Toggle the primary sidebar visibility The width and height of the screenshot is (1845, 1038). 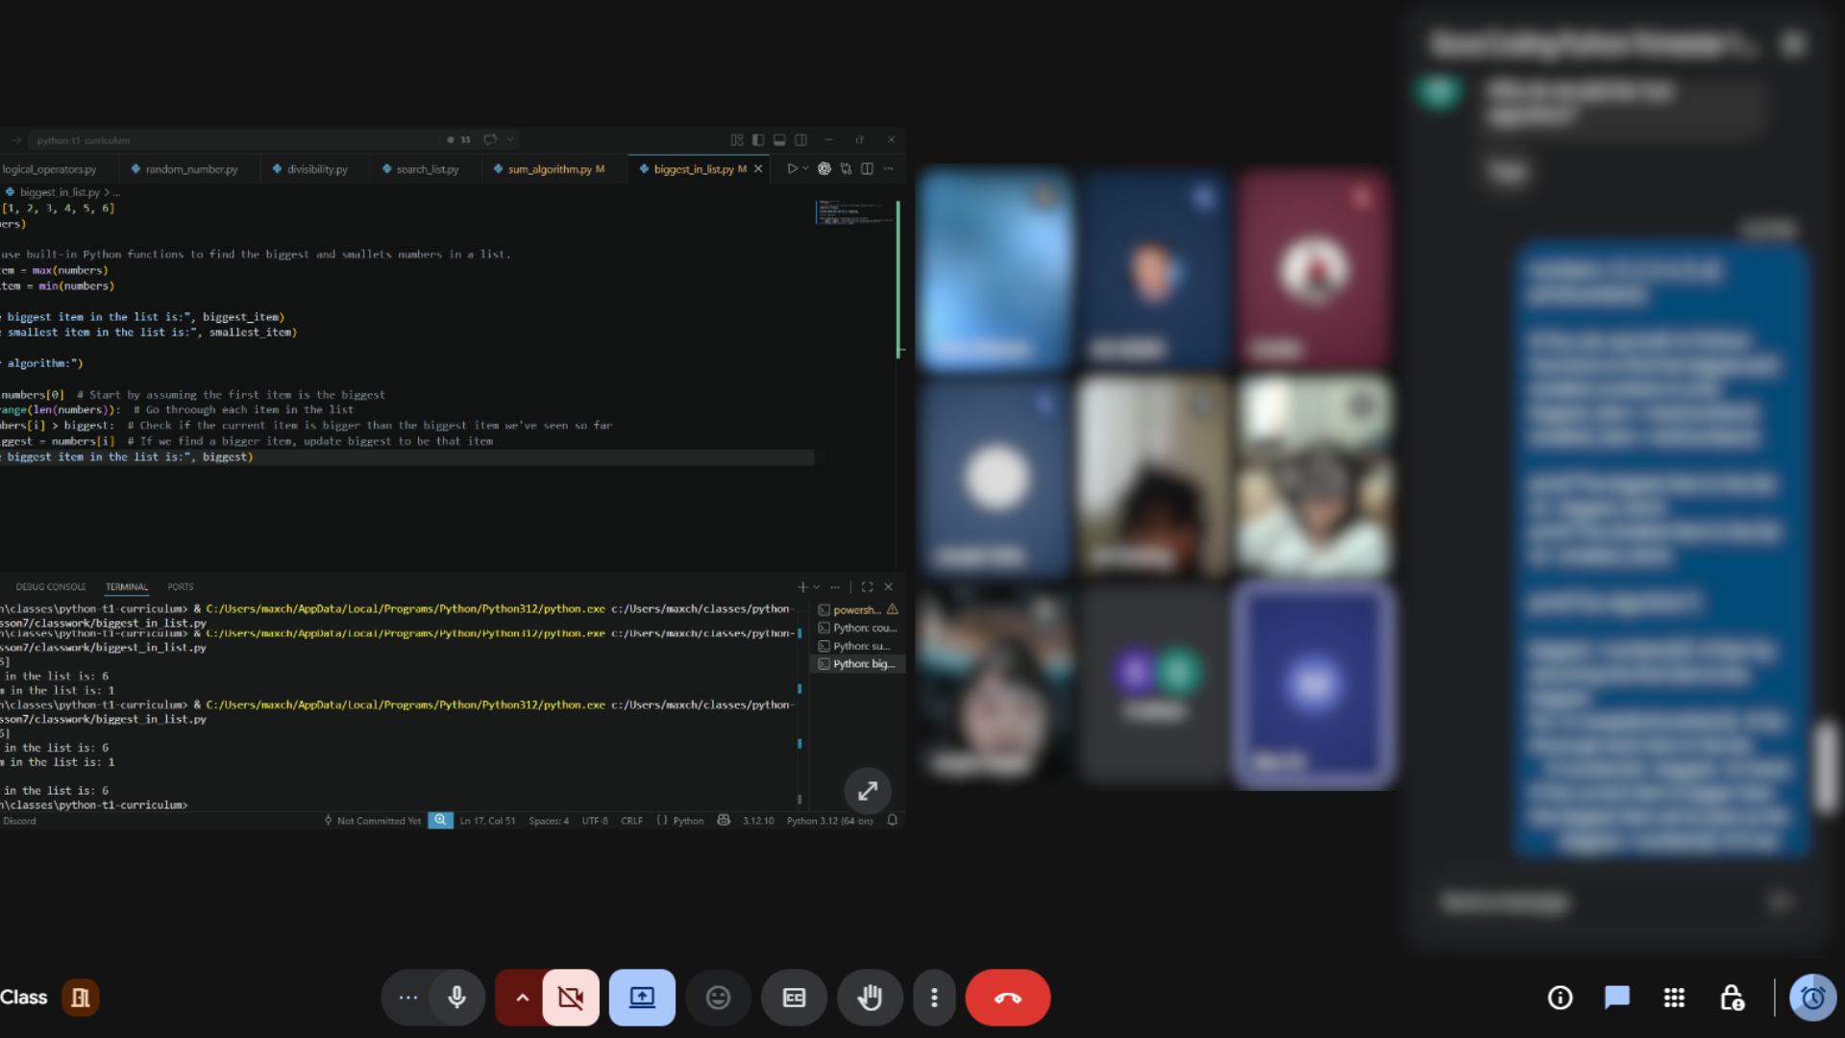pyautogui.click(x=758, y=139)
